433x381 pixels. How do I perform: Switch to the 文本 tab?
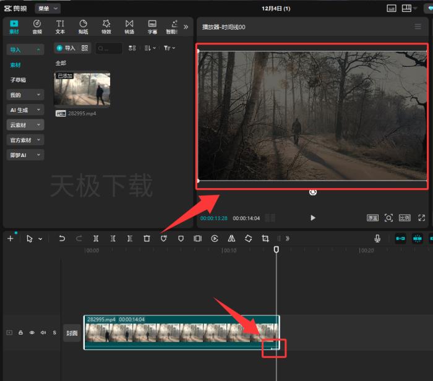(60, 27)
